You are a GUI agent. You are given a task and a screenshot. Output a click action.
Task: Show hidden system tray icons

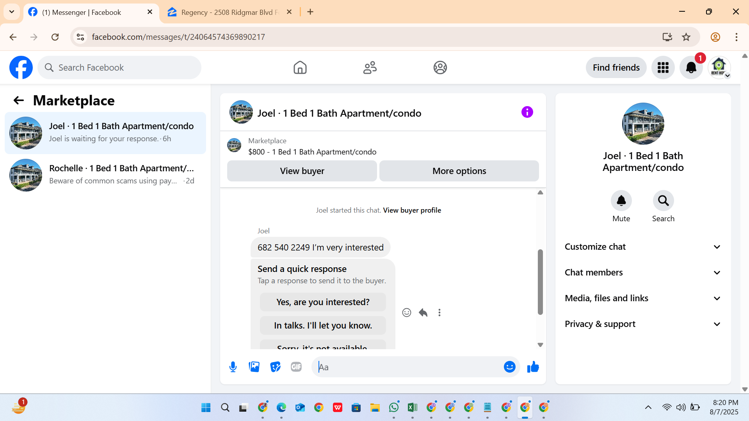pyautogui.click(x=648, y=407)
